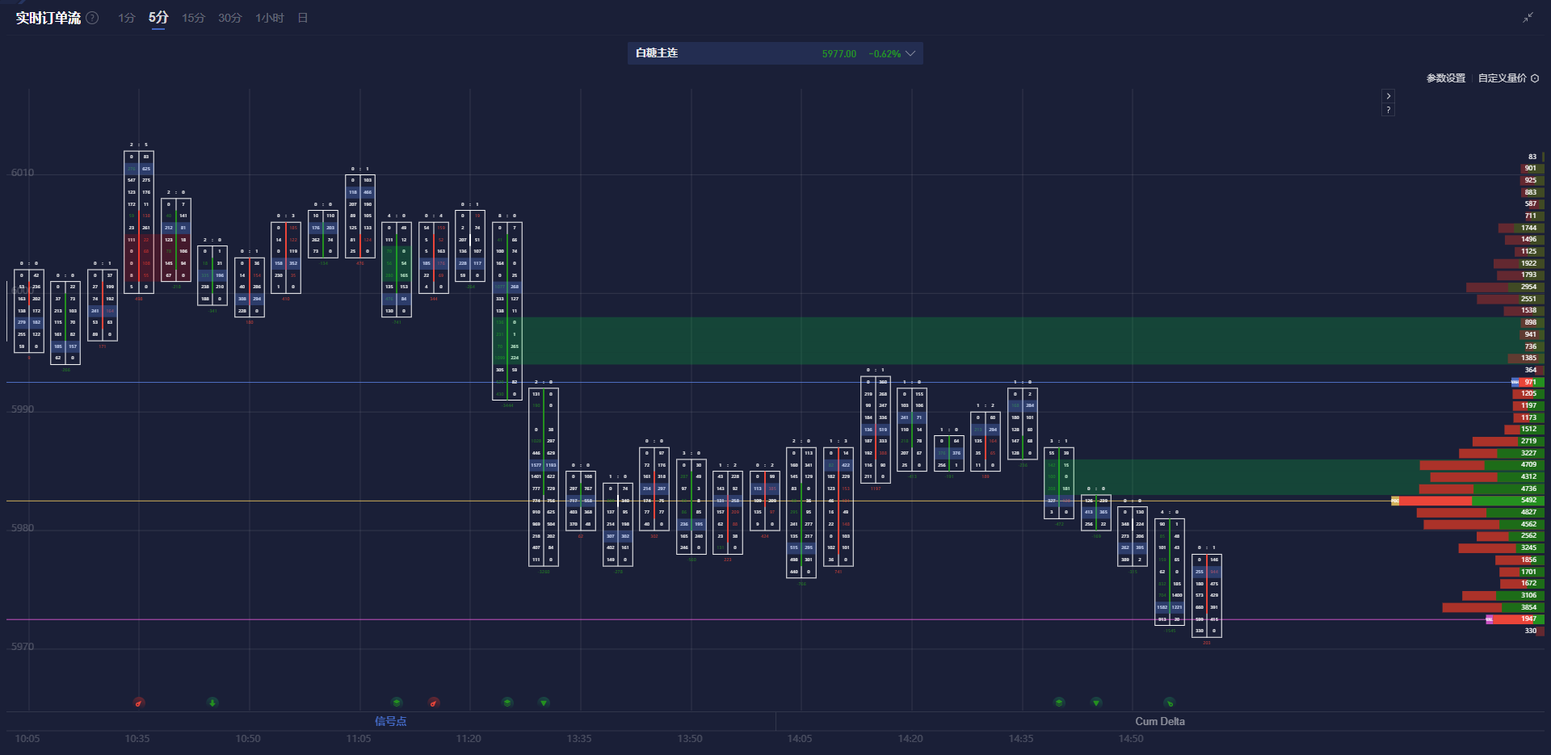Click the 自定义量价 link
Viewport: 1551px width, 755px height.
tap(1502, 78)
